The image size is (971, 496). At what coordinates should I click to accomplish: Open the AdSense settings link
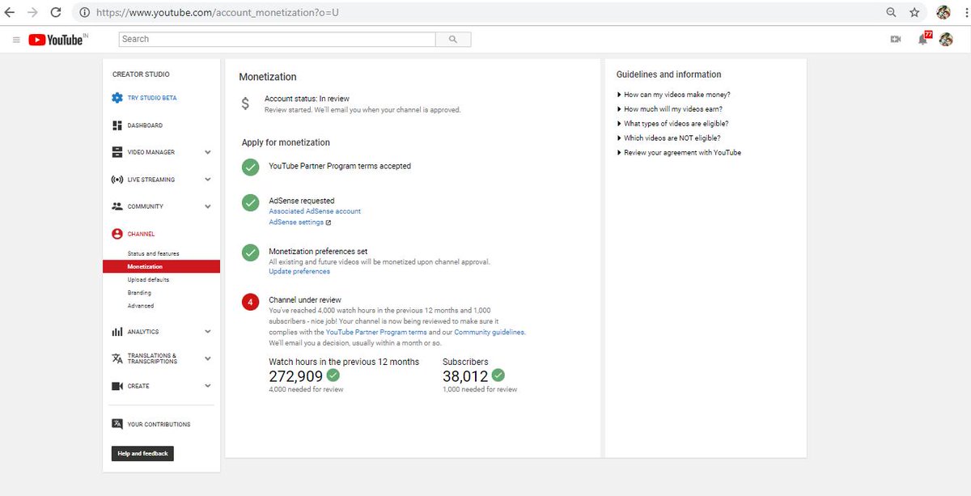[296, 222]
